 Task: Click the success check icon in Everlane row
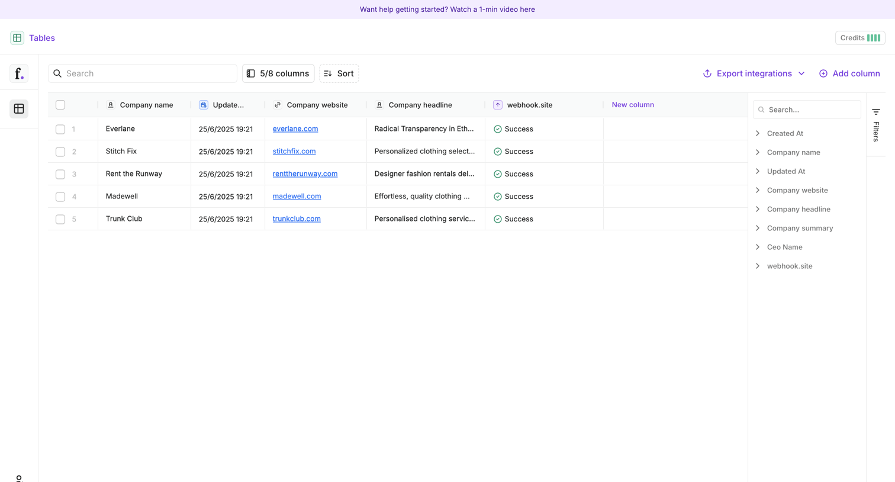[497, 129]
